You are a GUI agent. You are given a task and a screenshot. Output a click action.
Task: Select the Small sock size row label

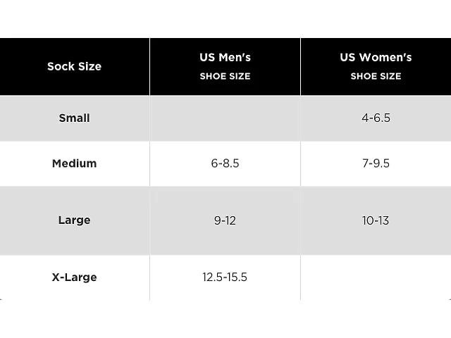coord(74,118)
